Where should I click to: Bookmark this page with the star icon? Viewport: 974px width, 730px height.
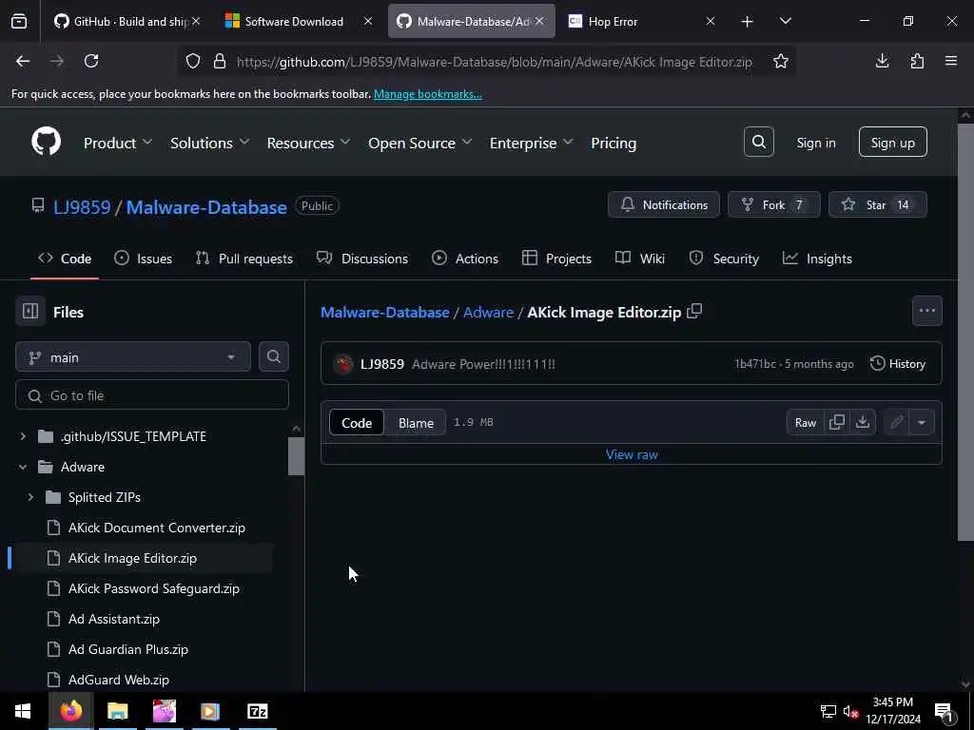[781, 61]
